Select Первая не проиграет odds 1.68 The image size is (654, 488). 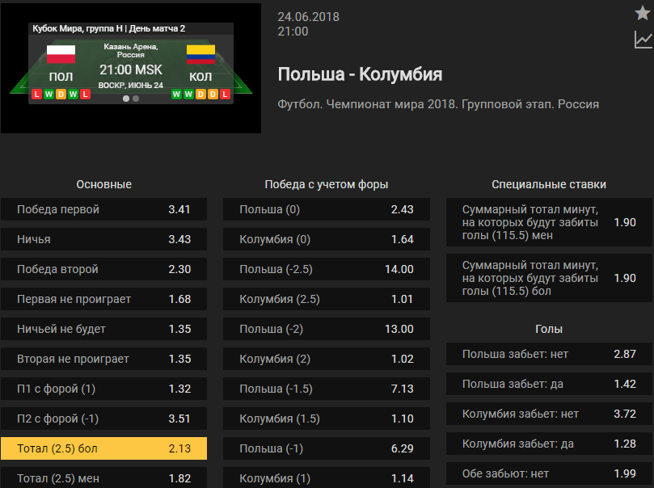click(103, 299)
